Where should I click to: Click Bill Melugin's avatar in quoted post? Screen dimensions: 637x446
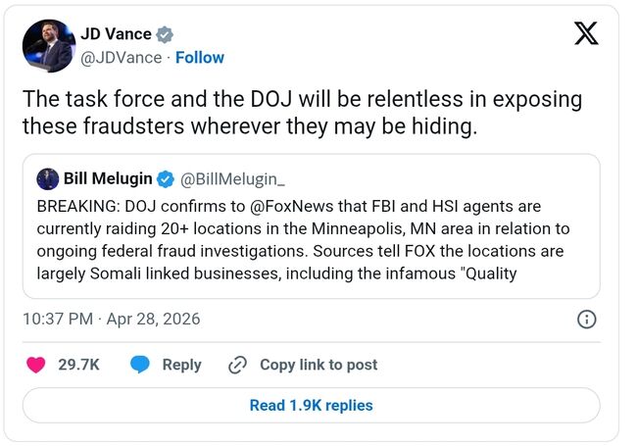click(x=47, y=178)
